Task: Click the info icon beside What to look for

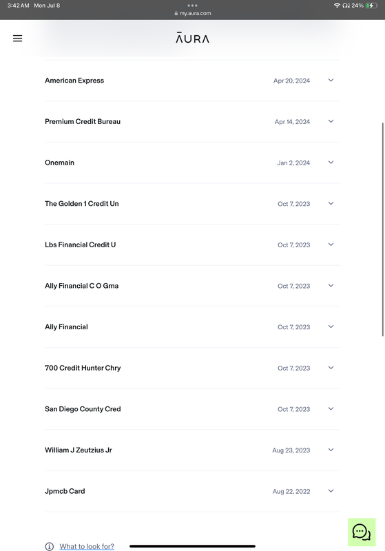Action: [x=50, y=546]
